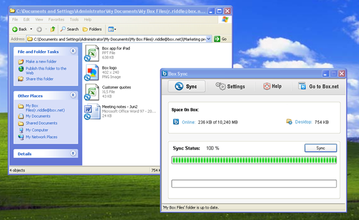
Task: Select the Customer quotes XLS file icon
Action: (x=92, y=92)
